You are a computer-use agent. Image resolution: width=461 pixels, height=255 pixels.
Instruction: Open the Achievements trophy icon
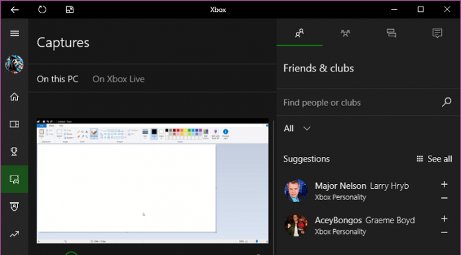click(14, 152)
